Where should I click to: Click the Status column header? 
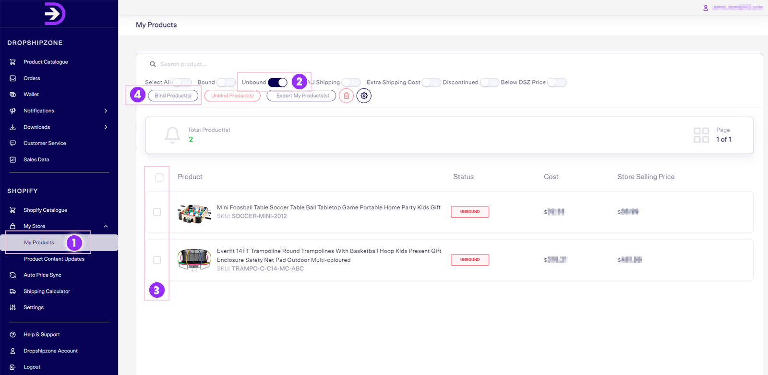(x=463, y=177)
